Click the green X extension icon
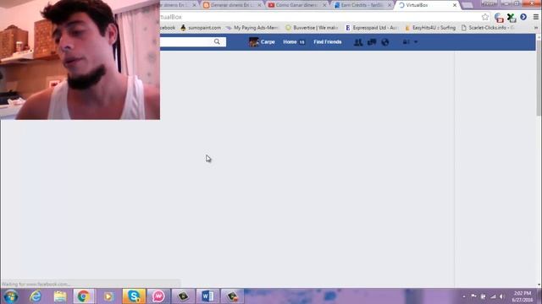The width and height of the screenshot is (542, 304). pos(512,17)
